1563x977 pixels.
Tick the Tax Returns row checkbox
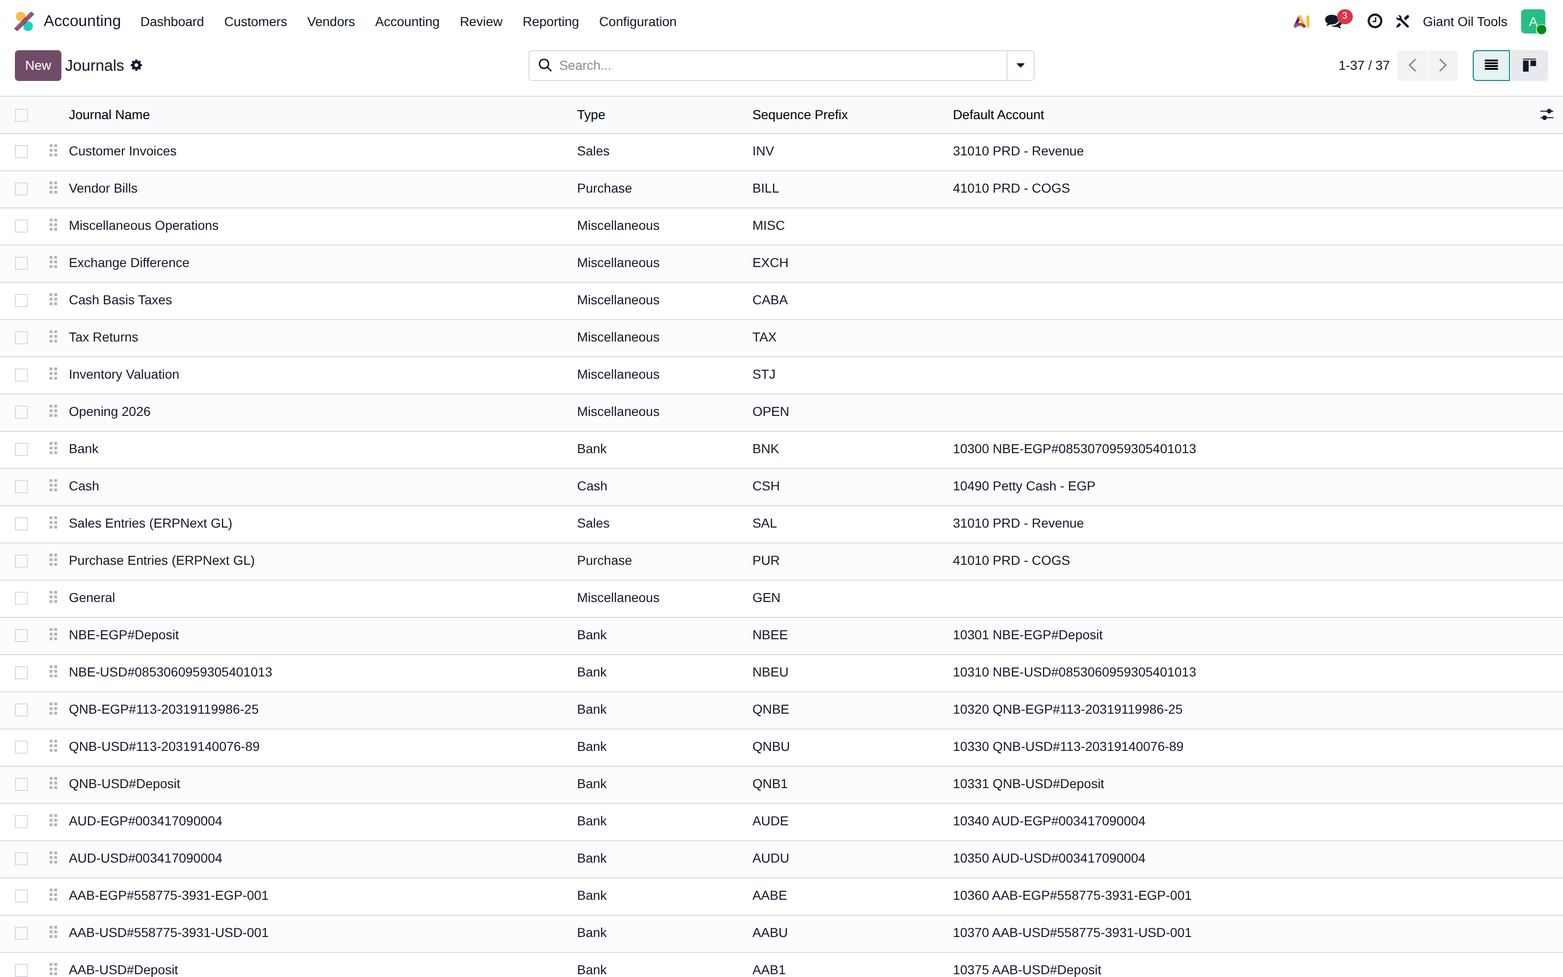(21, 337)
